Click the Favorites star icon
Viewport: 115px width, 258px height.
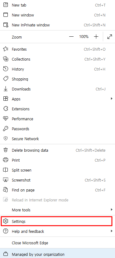(x=6, y=49)
